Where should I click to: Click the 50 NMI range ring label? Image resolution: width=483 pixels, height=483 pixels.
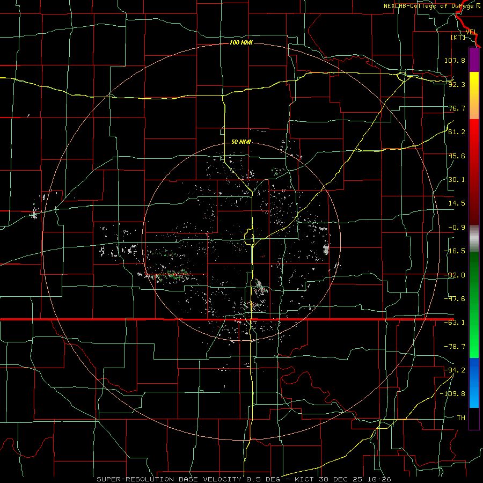[241, 142]
